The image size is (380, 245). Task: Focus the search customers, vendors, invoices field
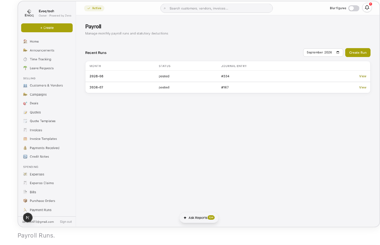(x=217, y=8)
